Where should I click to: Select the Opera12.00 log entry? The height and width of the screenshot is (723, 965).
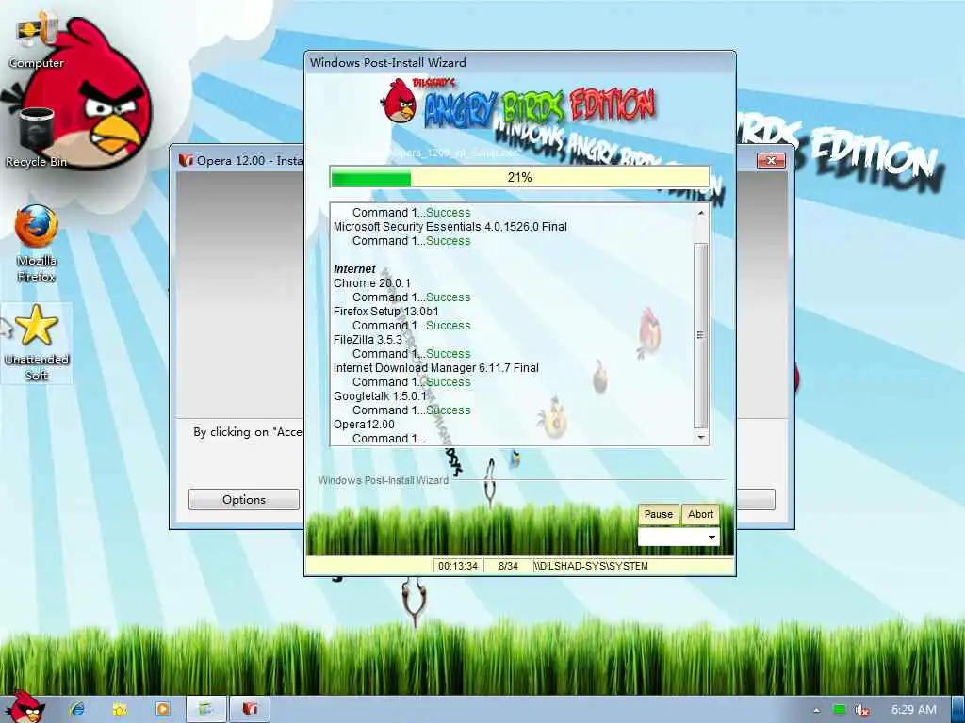[x=364, y=425]
